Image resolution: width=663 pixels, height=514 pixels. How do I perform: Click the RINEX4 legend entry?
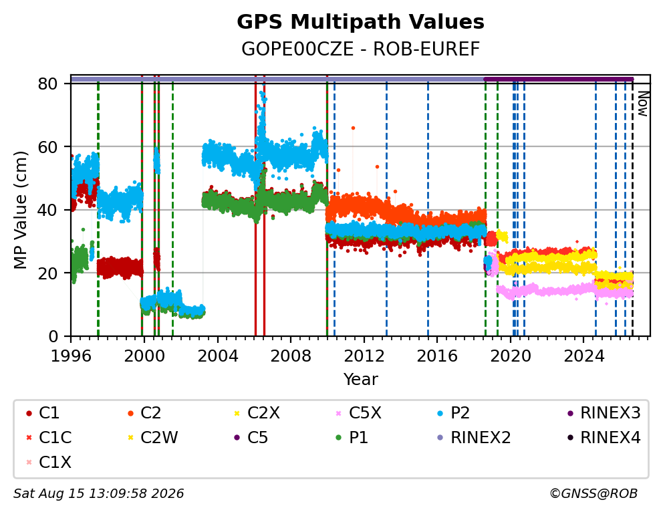point(604,438)
